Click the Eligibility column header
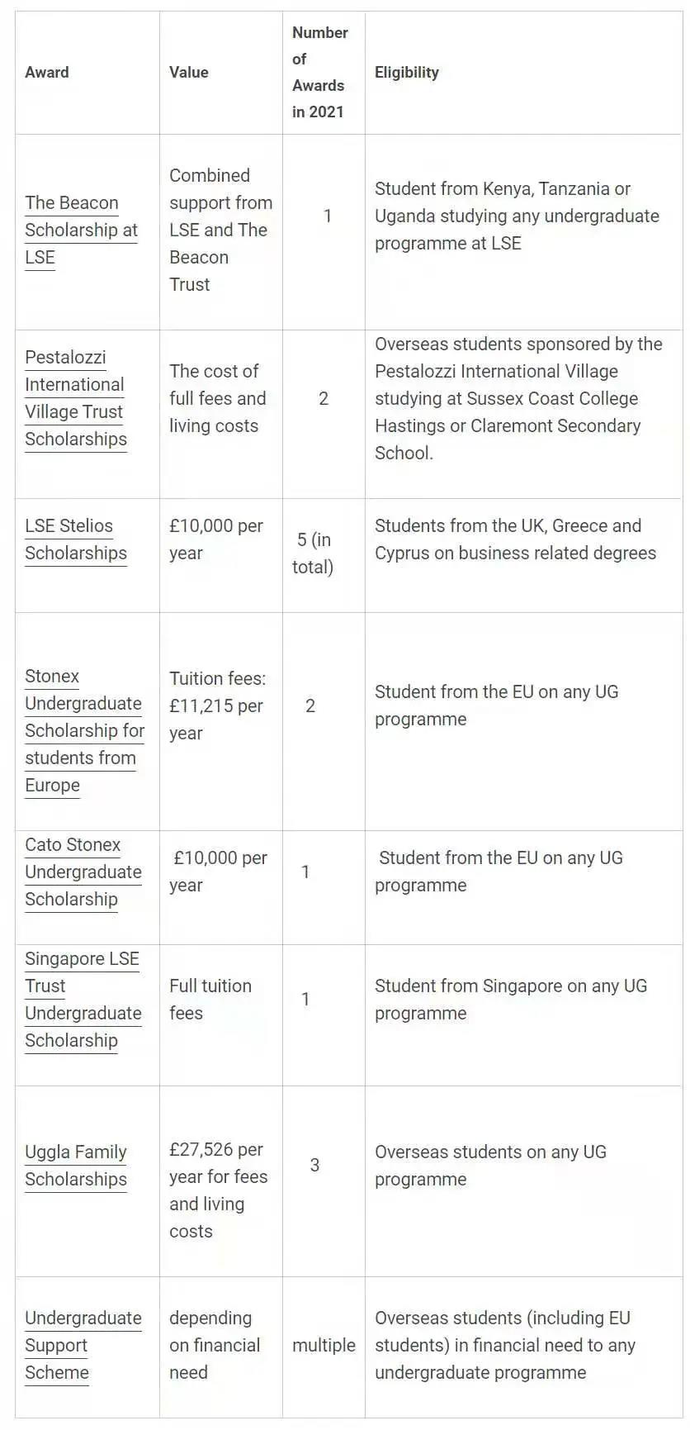Viewport: 690px width, 1430px height. [x=407, y=72]
